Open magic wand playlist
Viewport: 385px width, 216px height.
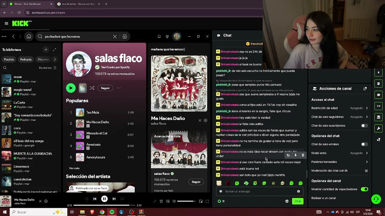(x=30, y=92)
